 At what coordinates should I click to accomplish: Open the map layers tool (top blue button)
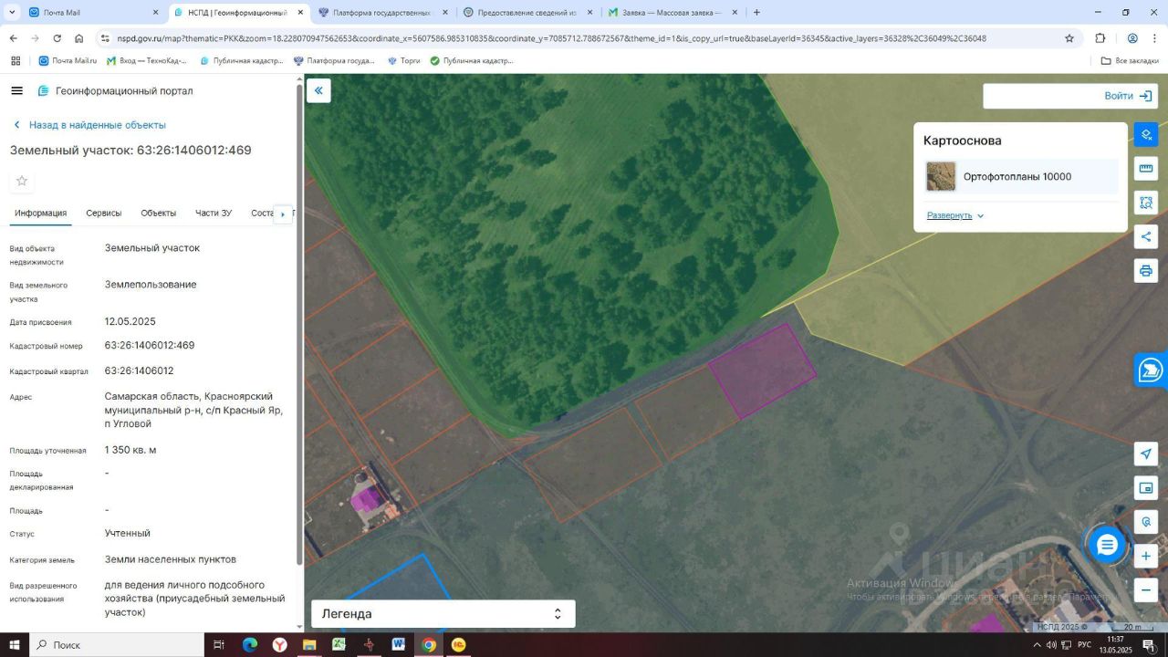[x=1146, y=135]
